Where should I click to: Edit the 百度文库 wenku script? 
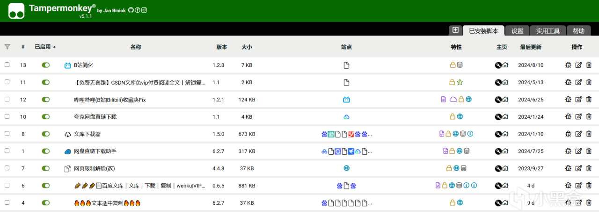[578, 185]
